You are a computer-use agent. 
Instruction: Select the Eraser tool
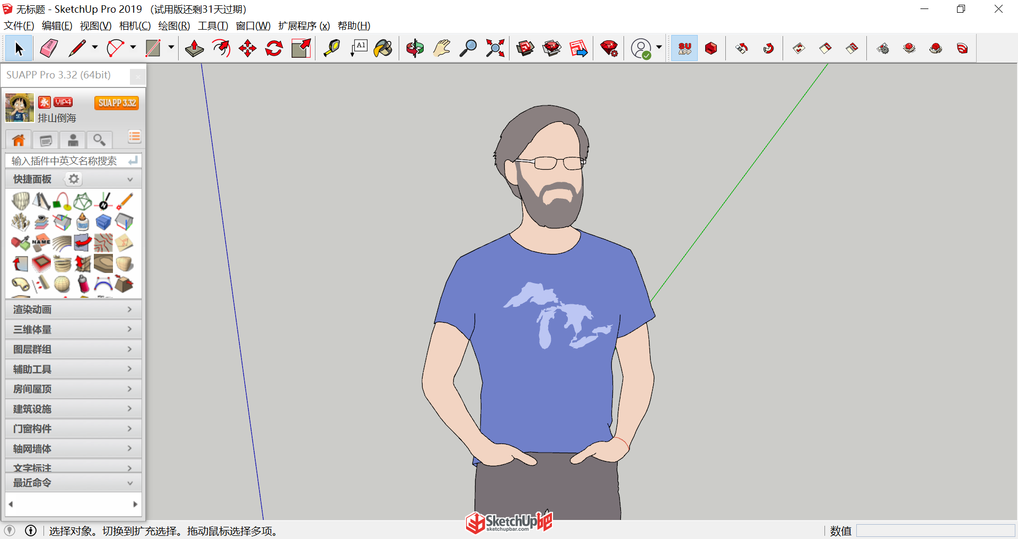(x=49, y=49)
